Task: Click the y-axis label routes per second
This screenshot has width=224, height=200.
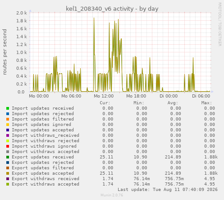Action: (5, 52)
